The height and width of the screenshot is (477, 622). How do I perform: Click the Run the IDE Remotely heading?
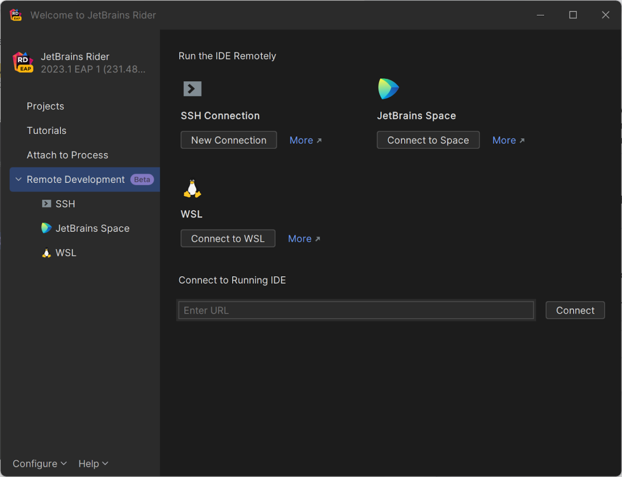point(227,56)
